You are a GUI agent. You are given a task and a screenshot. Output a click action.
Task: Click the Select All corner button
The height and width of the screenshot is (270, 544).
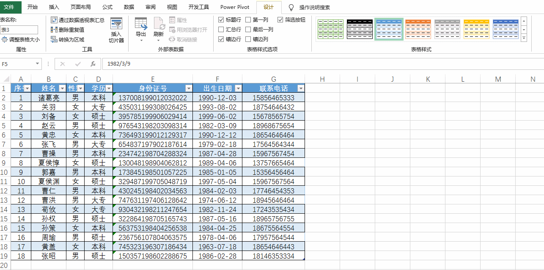coord(5,79)
